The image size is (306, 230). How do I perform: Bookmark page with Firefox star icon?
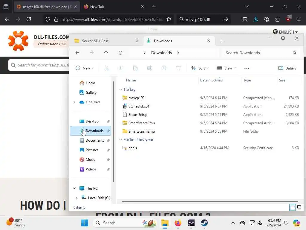[169, 19]
